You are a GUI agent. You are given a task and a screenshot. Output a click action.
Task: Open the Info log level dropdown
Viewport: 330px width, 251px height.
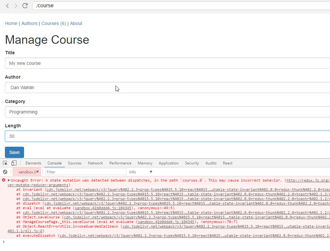pos(140,172)
